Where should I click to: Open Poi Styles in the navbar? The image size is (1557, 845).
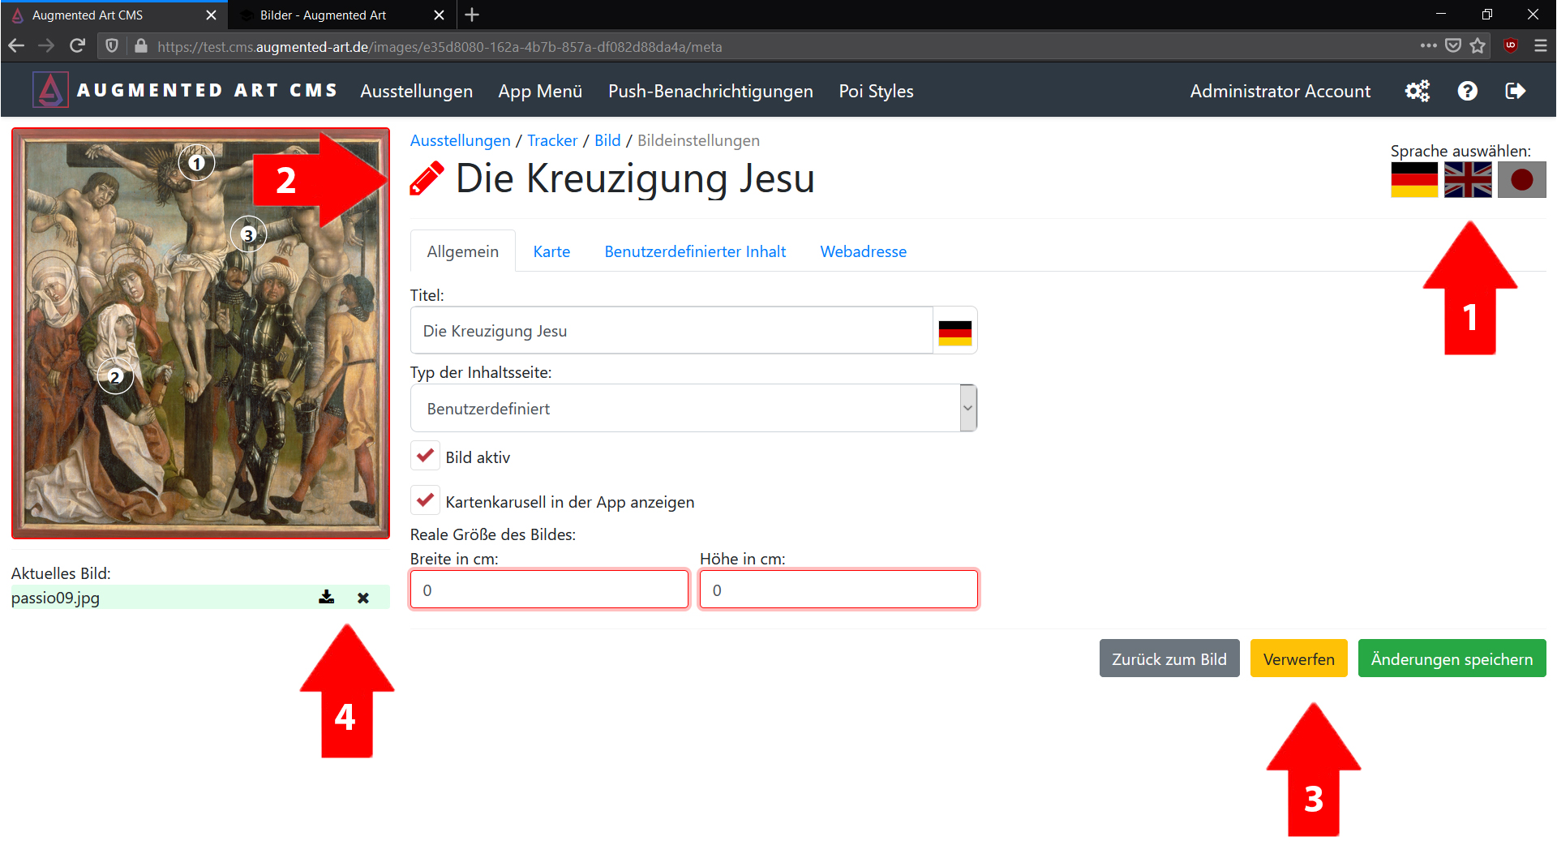[876, 91]
